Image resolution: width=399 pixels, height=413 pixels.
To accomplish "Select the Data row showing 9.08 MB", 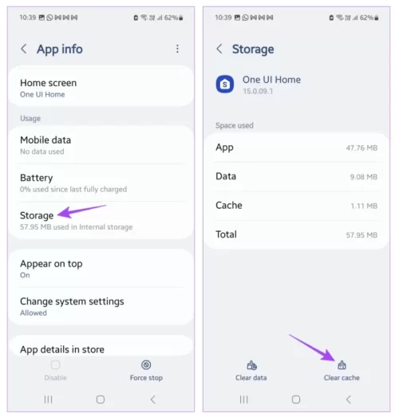I will [296, 176].
